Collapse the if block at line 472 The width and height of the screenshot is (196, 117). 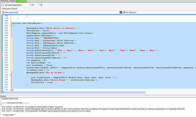click(11, 75)
